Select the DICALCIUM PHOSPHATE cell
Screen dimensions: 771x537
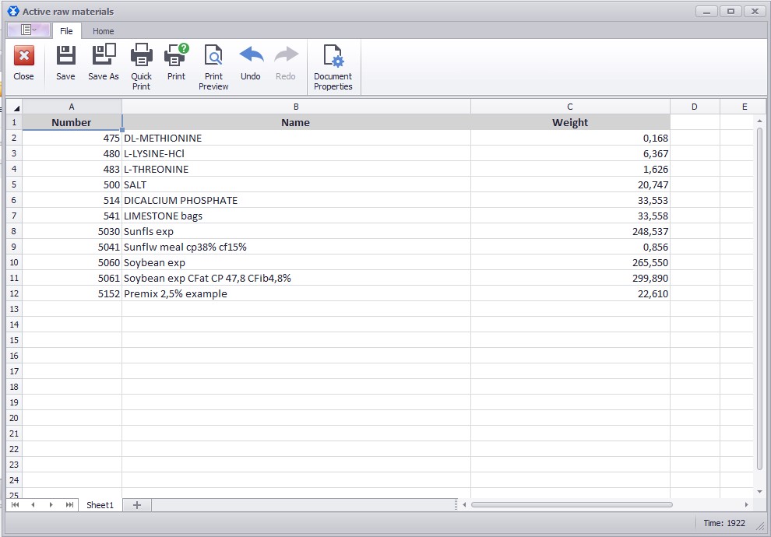pyautogui.click(x=296, y=201)
